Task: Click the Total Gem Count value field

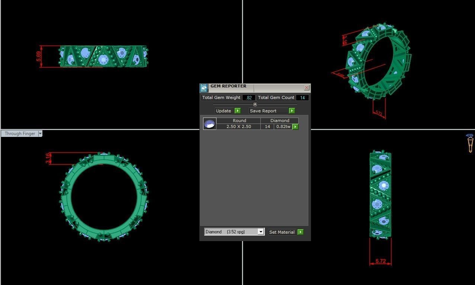Action: pyautogui.click(x=302, y=97)
